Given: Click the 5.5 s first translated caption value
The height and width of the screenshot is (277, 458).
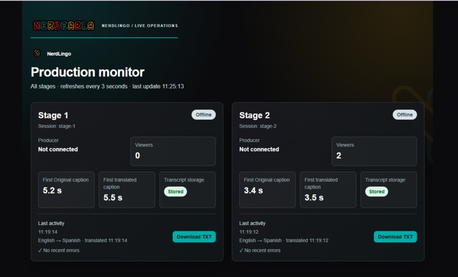Looking at the screenshot, I should coord(113,198).
